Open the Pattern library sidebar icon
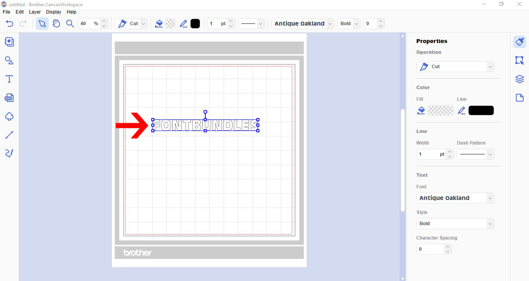Viewport: 529px width, 281px height. (x=9, y=42)
